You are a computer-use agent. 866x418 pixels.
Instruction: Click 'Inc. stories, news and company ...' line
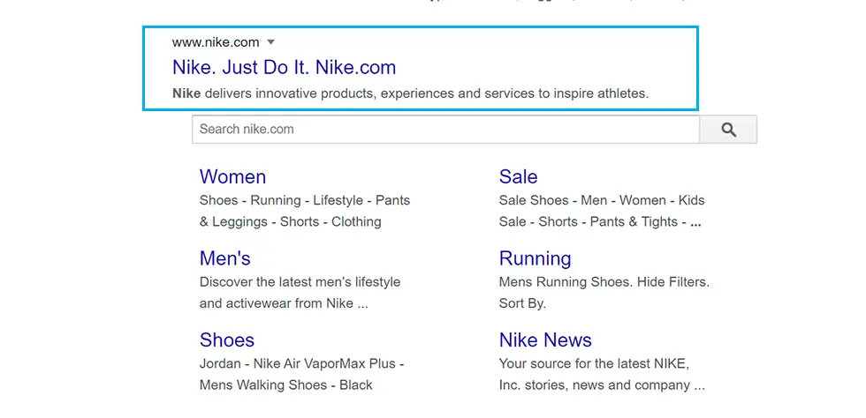602,385
